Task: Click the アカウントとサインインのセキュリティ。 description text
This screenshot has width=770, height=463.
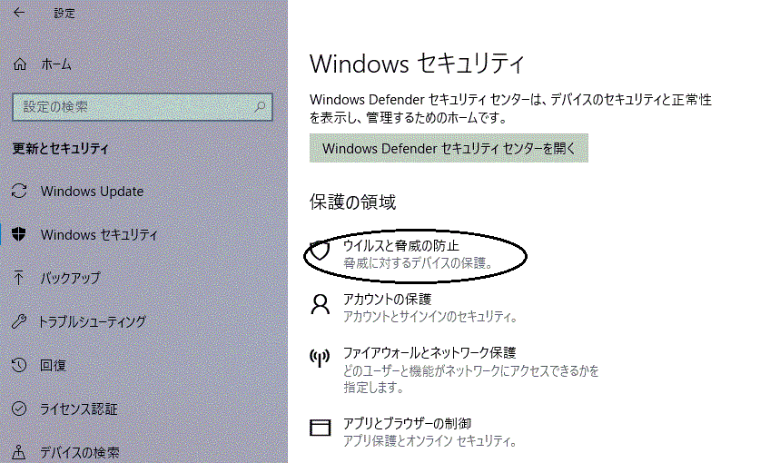Action: [x=430, y=317]
